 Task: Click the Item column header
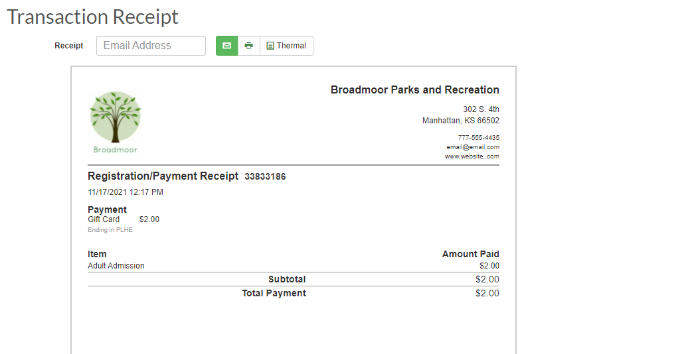click(97, 255)
